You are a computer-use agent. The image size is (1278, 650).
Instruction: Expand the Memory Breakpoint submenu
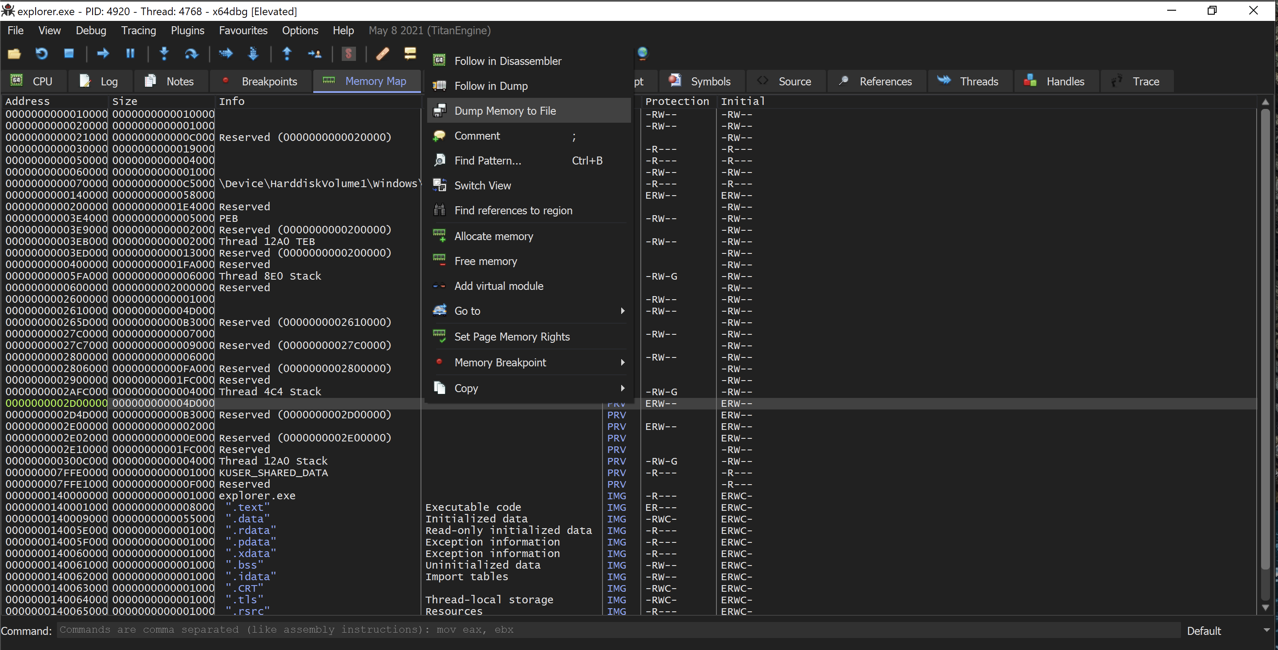(x=529, y=362)
